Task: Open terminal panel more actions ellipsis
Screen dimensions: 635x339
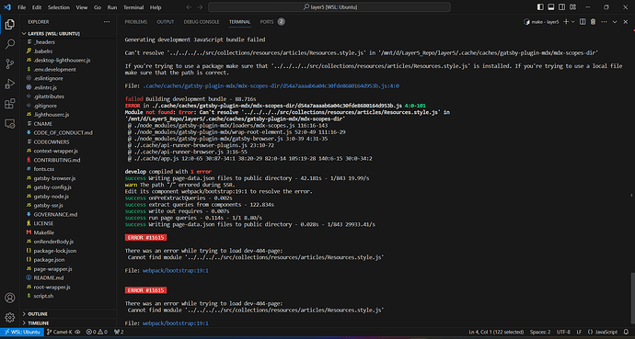Action: pyautogui.click(x=604, y=22)
